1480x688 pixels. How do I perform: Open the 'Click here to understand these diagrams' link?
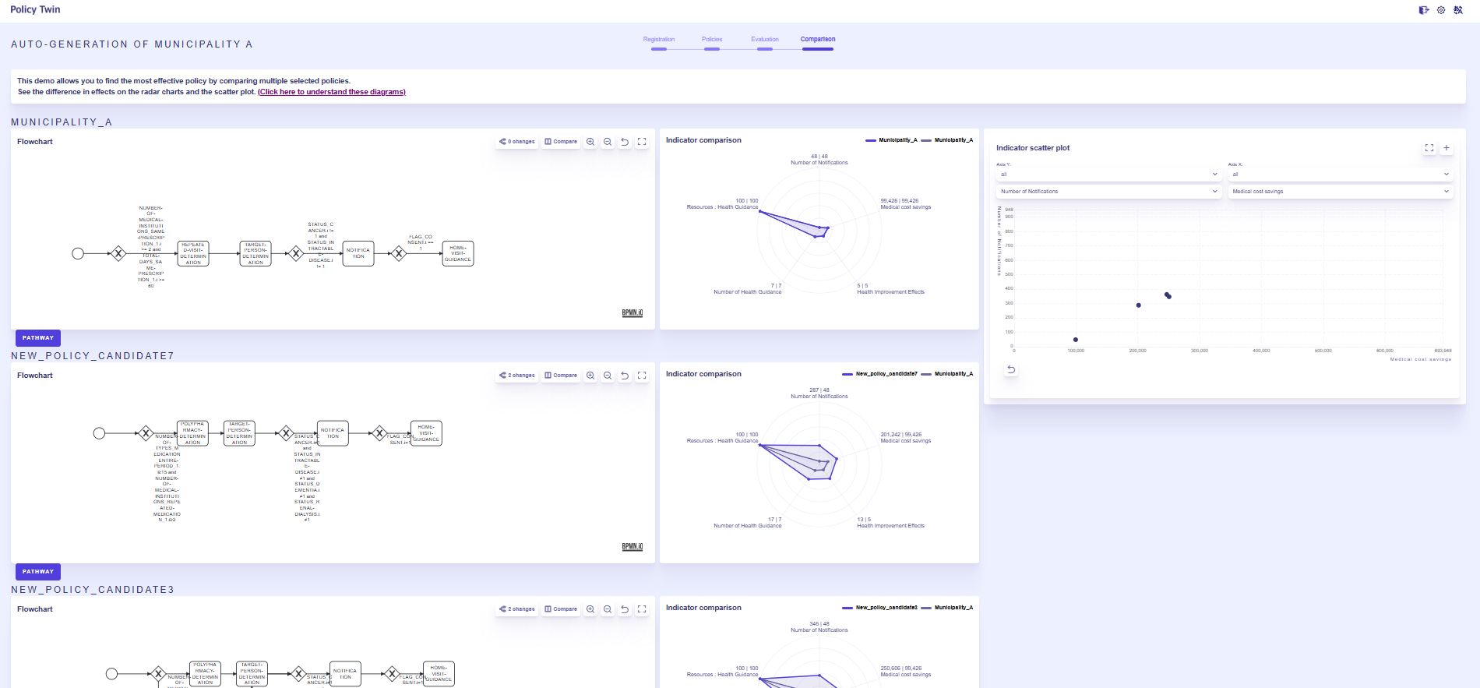pyautogui.click(x=332, y=92)
